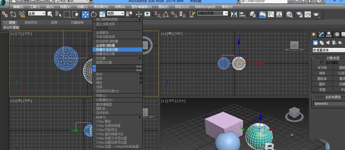Click the Unlink Selection icon
This screenshot has height=150, width=345.
click(13, 14)
